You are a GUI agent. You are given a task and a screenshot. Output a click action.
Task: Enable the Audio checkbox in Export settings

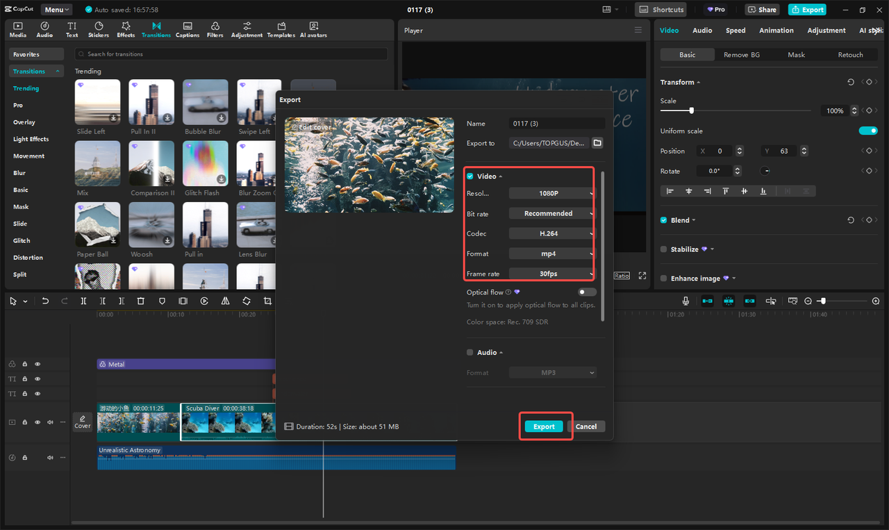pos(470,352)
